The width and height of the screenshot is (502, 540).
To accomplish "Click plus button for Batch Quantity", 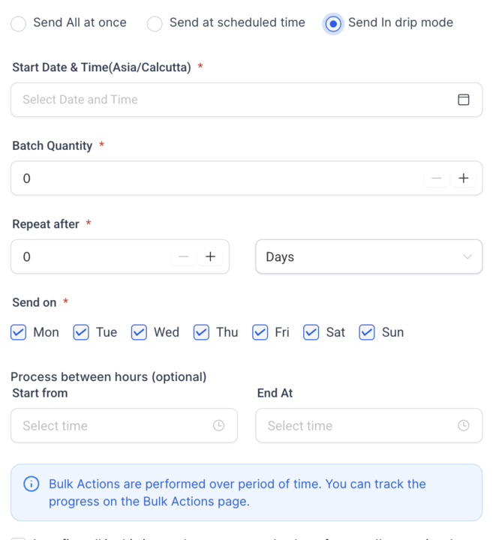I will click(x=464, y=178).
